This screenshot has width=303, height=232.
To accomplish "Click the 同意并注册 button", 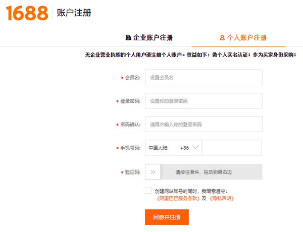I will click(167, 217).
